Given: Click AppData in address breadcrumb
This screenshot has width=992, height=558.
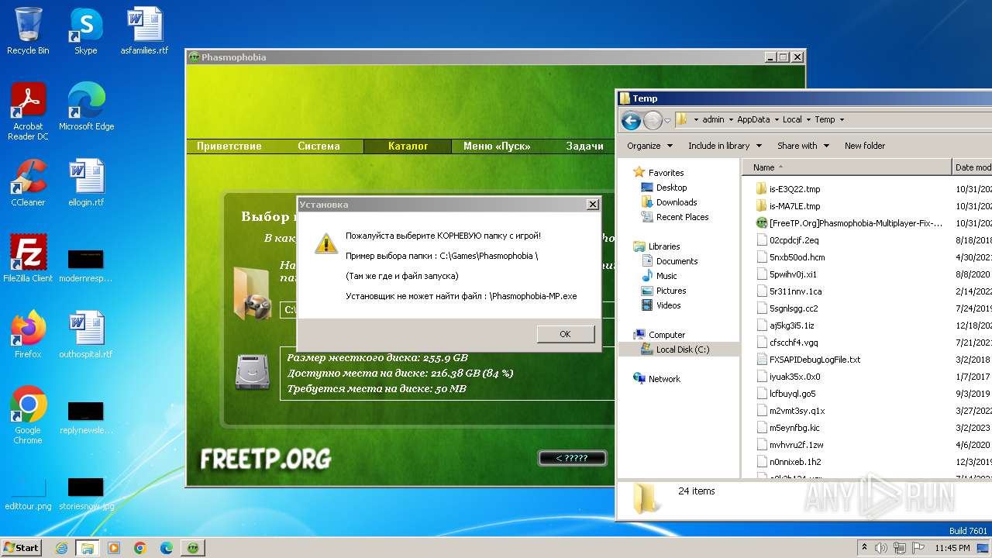Looking at the screenshot, I should coord(753,120).
